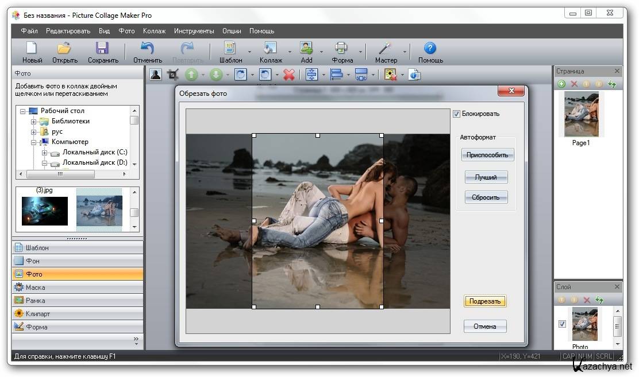Expand the Библиотеки tree node
Viewport: 639px width, 377px height.
click(34, 122)
